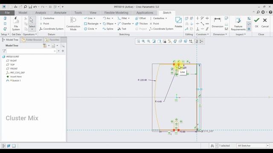
Task: Apply the Symmetric constraint icon
Action: (x=207, y=18)
